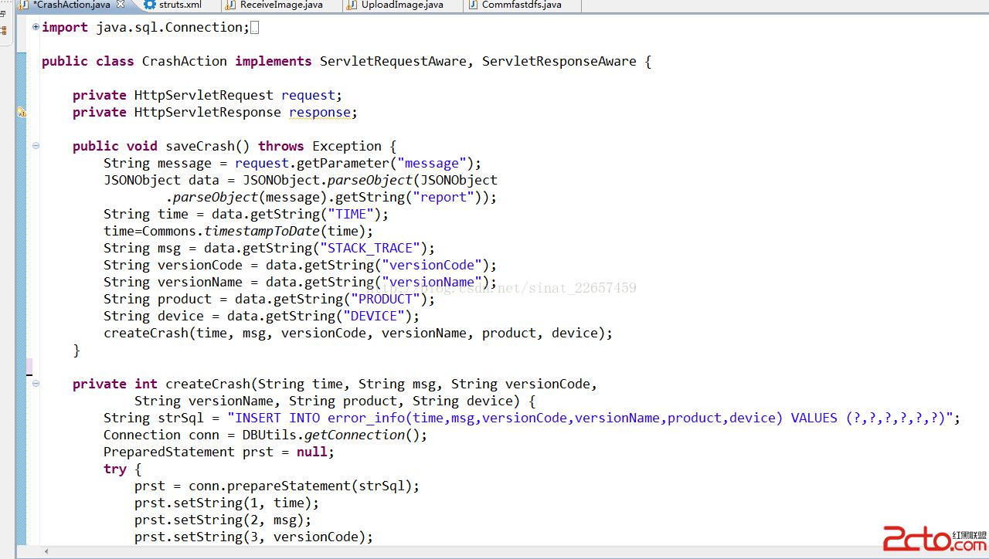The width and height of the screenshot is (989, 559).
Task: Click the prst.setString(3, versionCode) line
Action: (254, 537)
